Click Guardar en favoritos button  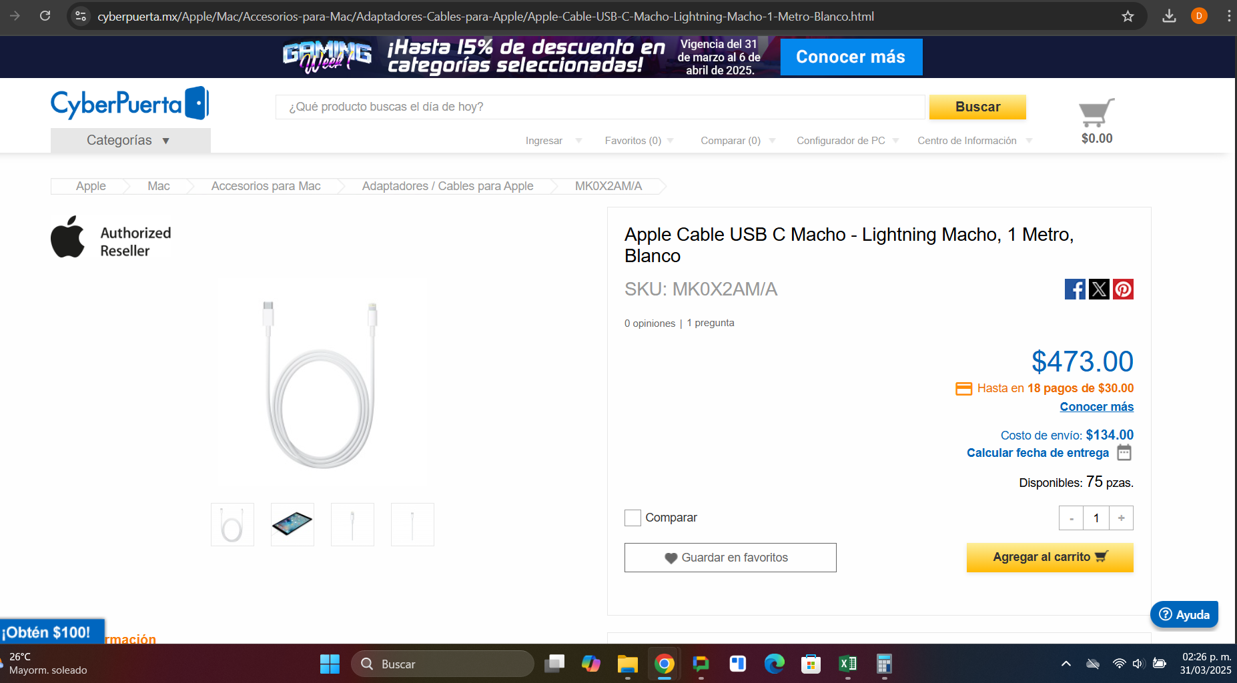[x=731, y=558]
